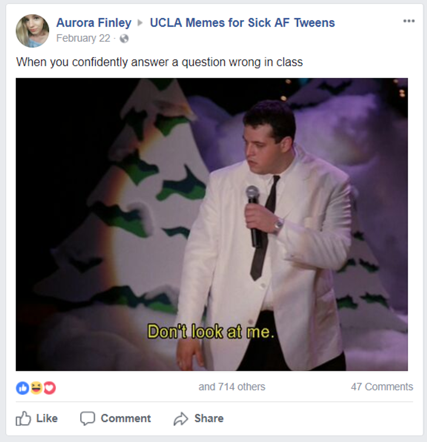
Task: Click the curved arrow icon beside Share
Action: coord(180,419)
